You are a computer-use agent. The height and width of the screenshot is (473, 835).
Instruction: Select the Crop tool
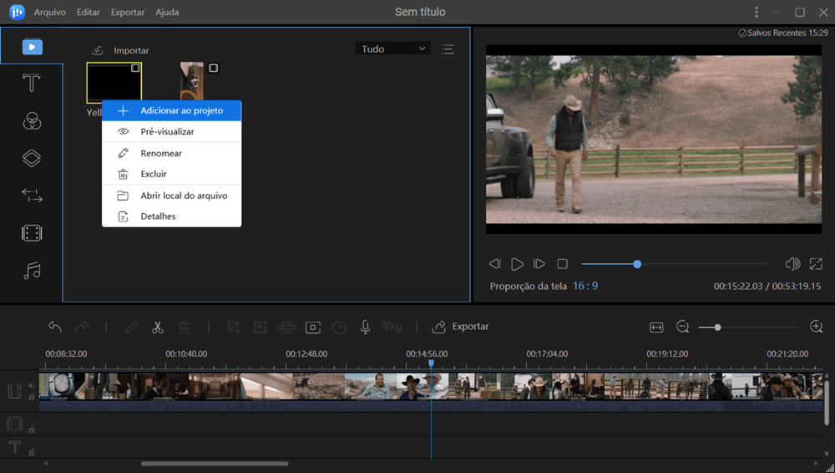tap(233, 327)
